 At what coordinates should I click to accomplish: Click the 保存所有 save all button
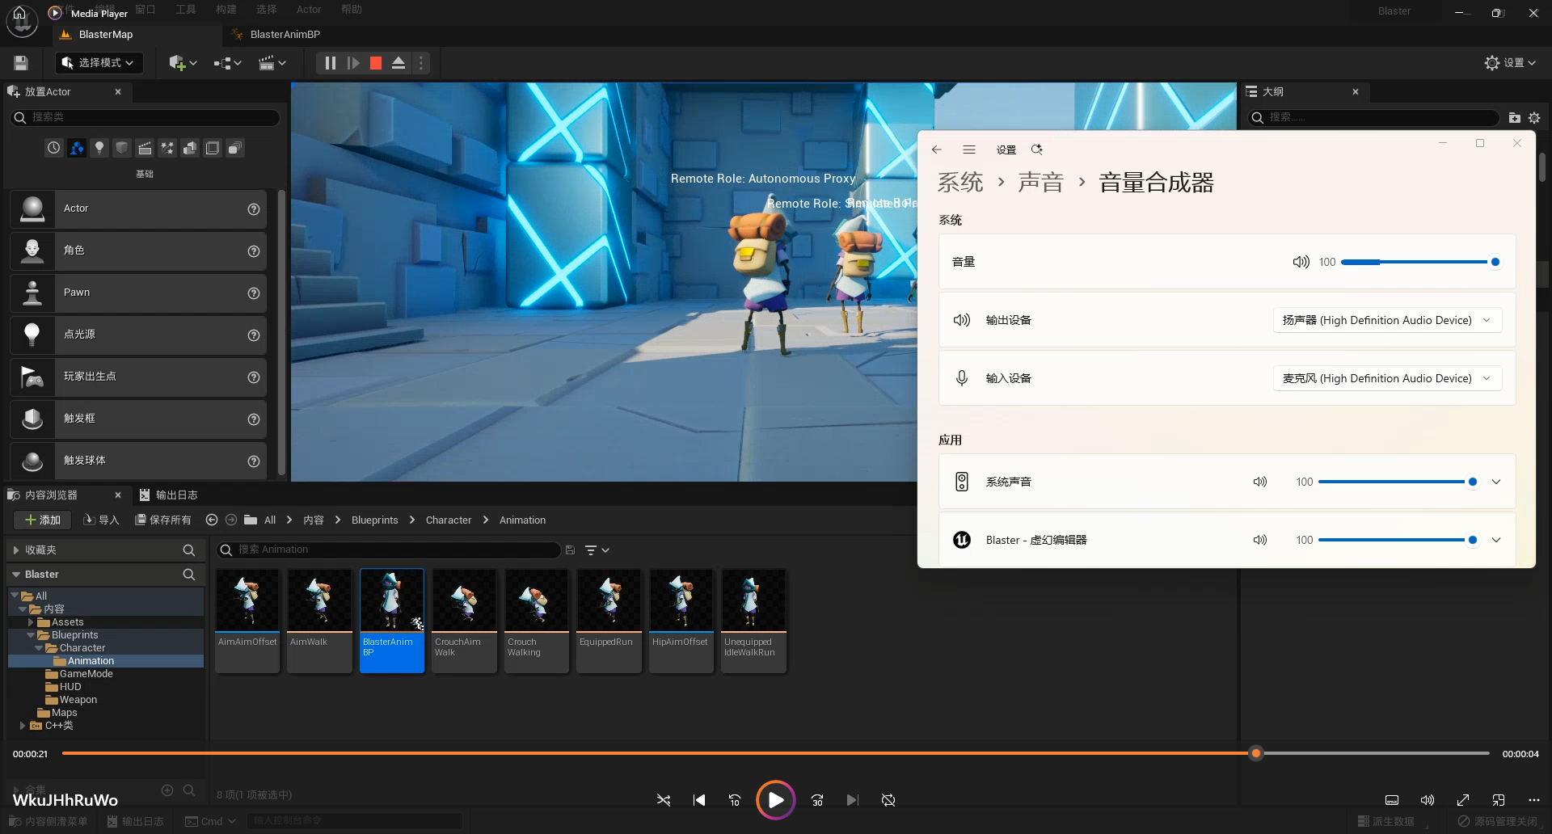pos(163,520)
